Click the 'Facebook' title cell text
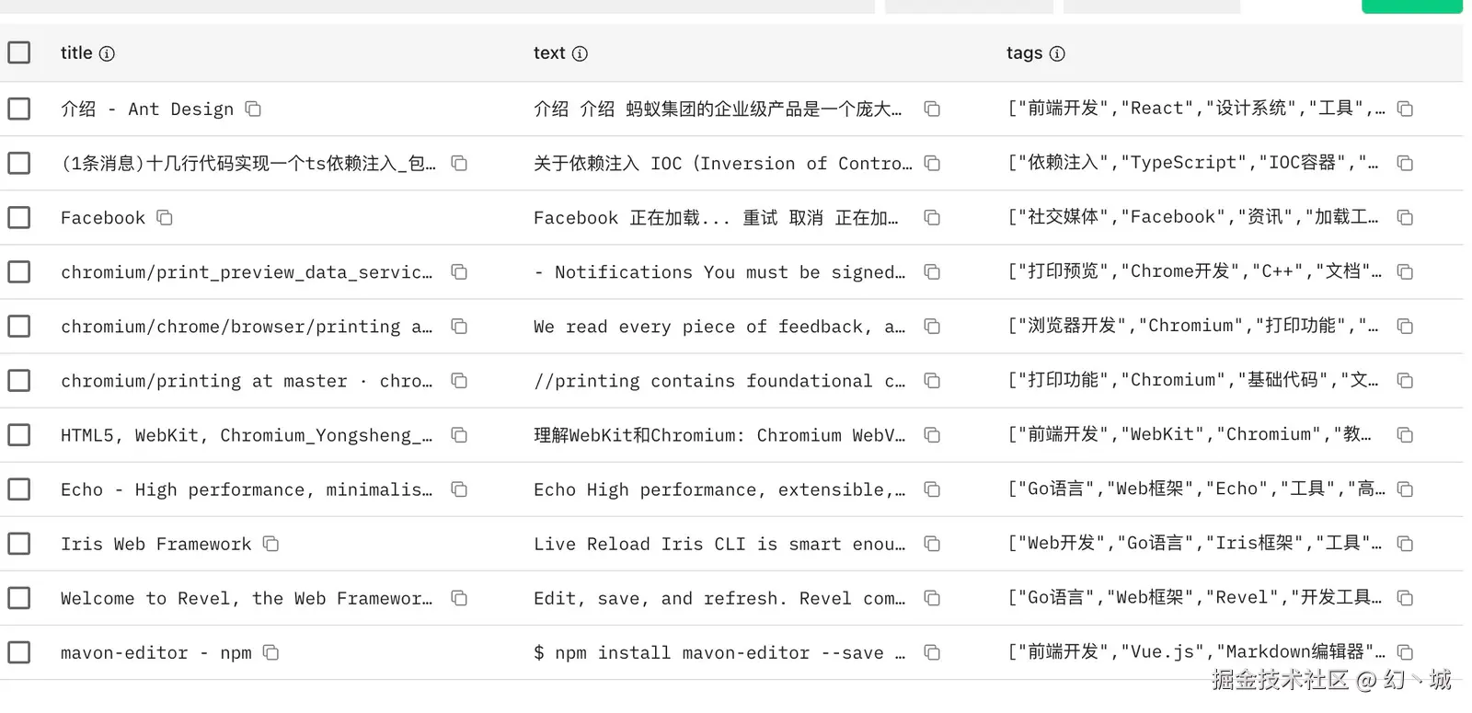 (103, 218)
